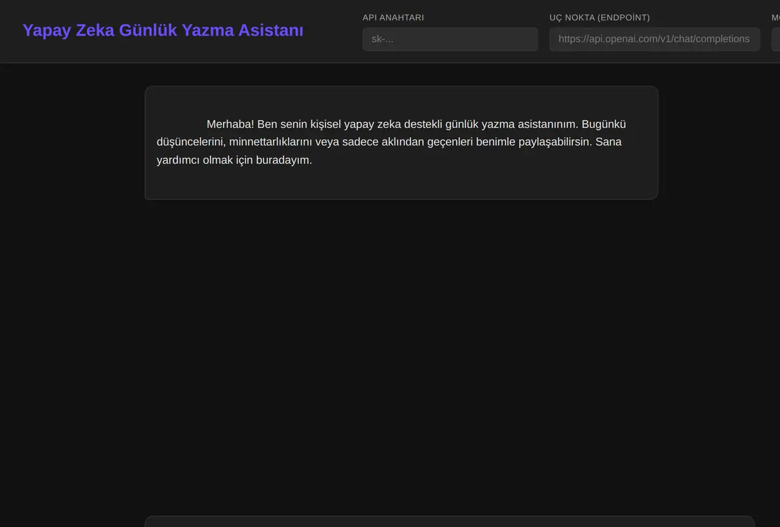Viewport: 780px width, 527px height.
Task: Click the Yapay Zeka Günlük Yazma Asistanı title
Action: click(163, 31)
